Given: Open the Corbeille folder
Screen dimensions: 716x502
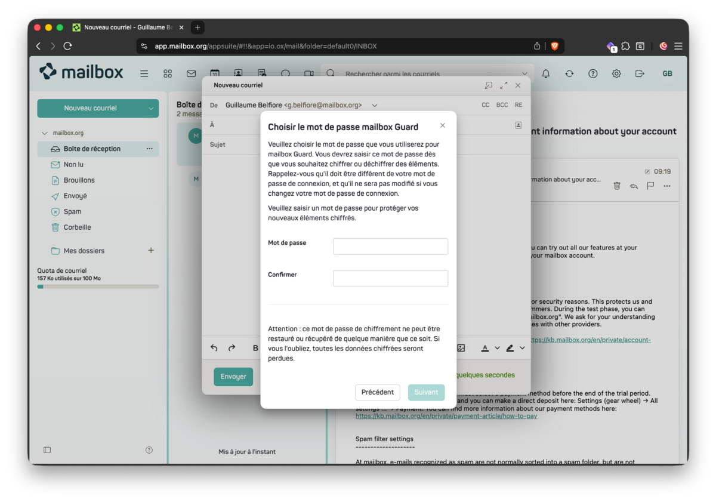Looking at the screenshot, I should click(98, 227).
